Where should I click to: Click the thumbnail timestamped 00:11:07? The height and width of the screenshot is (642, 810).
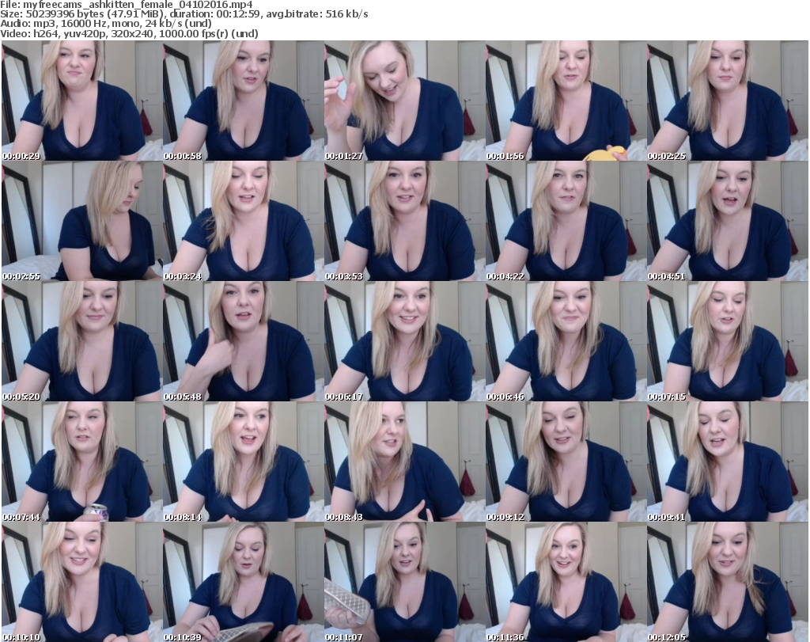coord(404,582)
